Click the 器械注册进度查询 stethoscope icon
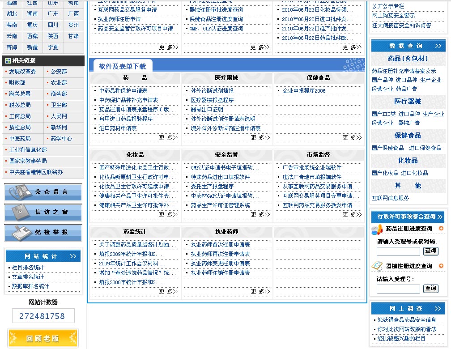Image resolution: width=451 pixels, height=349 pixels. (377, 266)
